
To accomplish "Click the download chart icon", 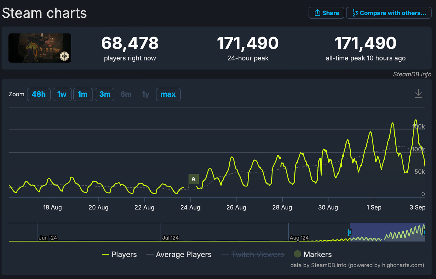I will 418,93.
